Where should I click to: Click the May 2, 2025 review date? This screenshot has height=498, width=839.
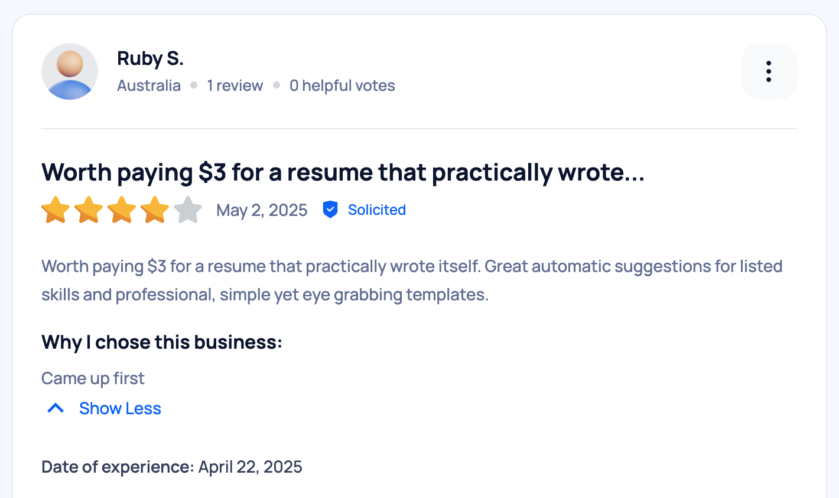click(x=262, y=209)
